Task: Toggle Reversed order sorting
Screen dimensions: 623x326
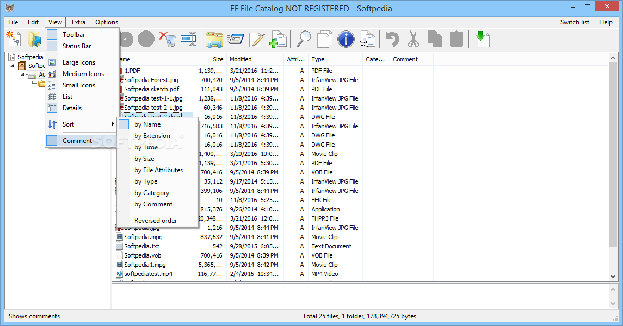Action: (x=157, y=221)
